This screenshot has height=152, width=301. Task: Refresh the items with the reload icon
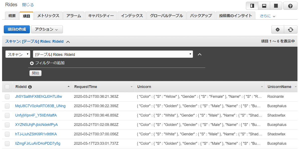coord(291,30)
